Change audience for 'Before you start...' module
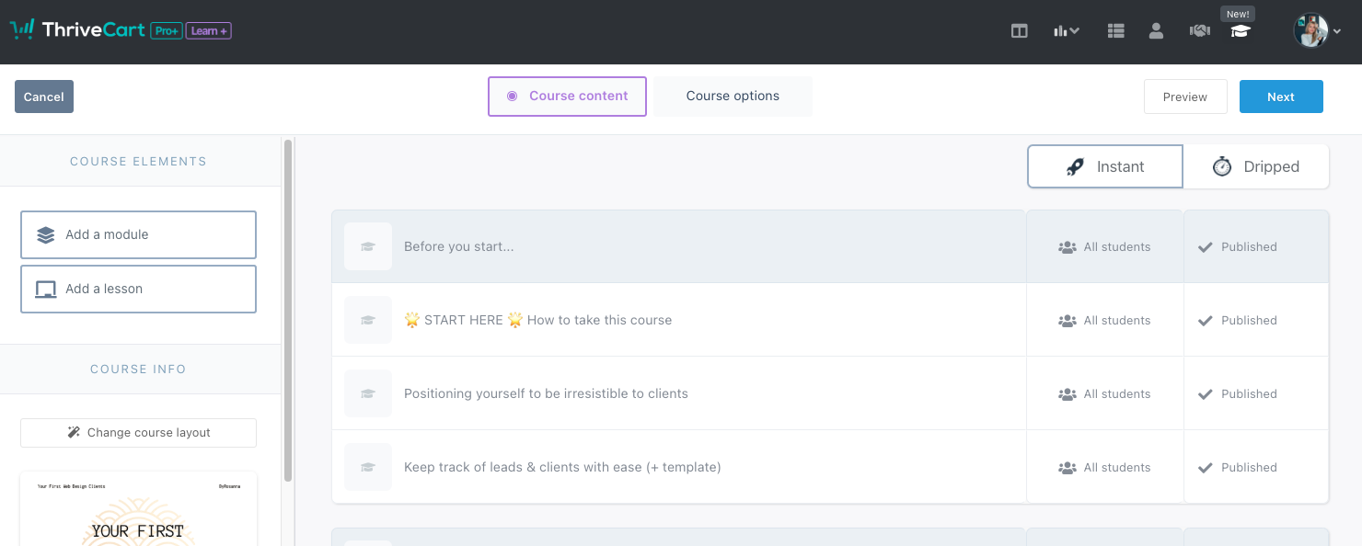 [1104, 246]
